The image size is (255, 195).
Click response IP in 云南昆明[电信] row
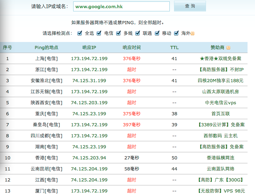89,169
